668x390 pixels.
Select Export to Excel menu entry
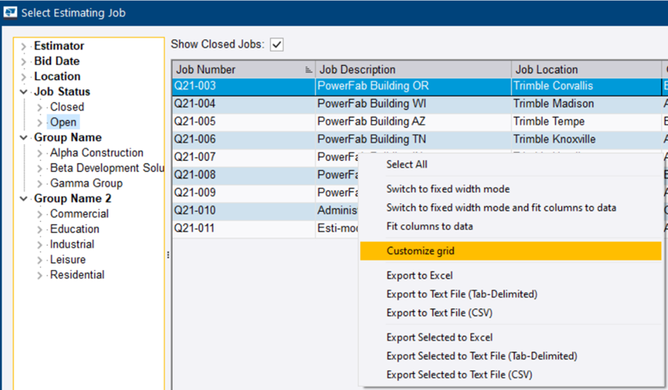419,275
